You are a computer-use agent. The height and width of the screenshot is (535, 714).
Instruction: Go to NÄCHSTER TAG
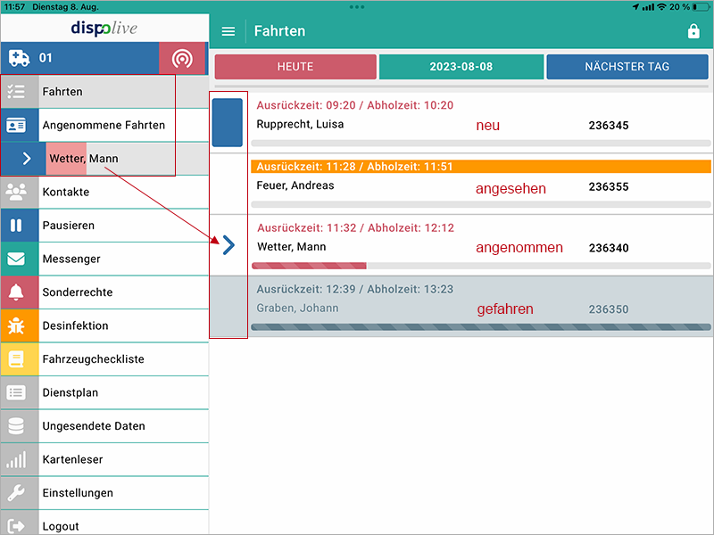[627, 67]
